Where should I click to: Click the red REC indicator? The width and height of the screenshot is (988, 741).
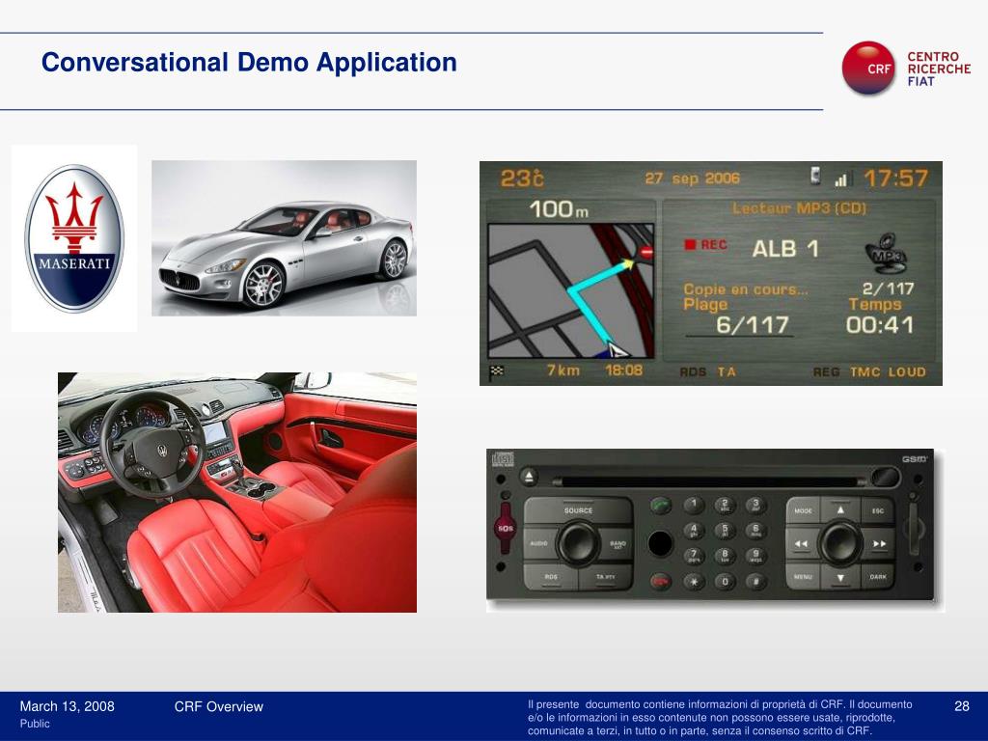click(x=705, y=244)
